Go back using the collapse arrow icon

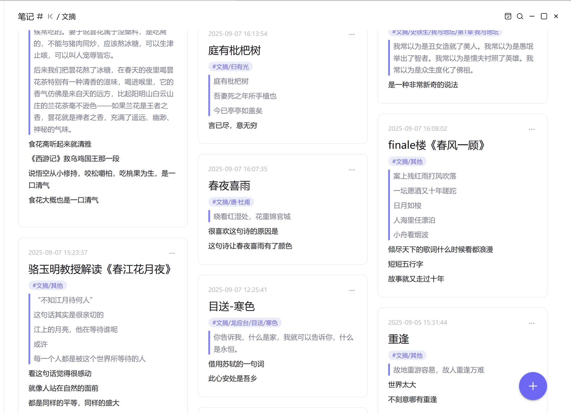[x=50, y=16]
